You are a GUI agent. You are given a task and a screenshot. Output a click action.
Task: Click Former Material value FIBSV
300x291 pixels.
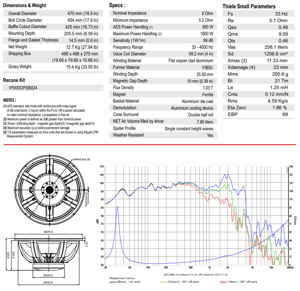tap(208, 68)
